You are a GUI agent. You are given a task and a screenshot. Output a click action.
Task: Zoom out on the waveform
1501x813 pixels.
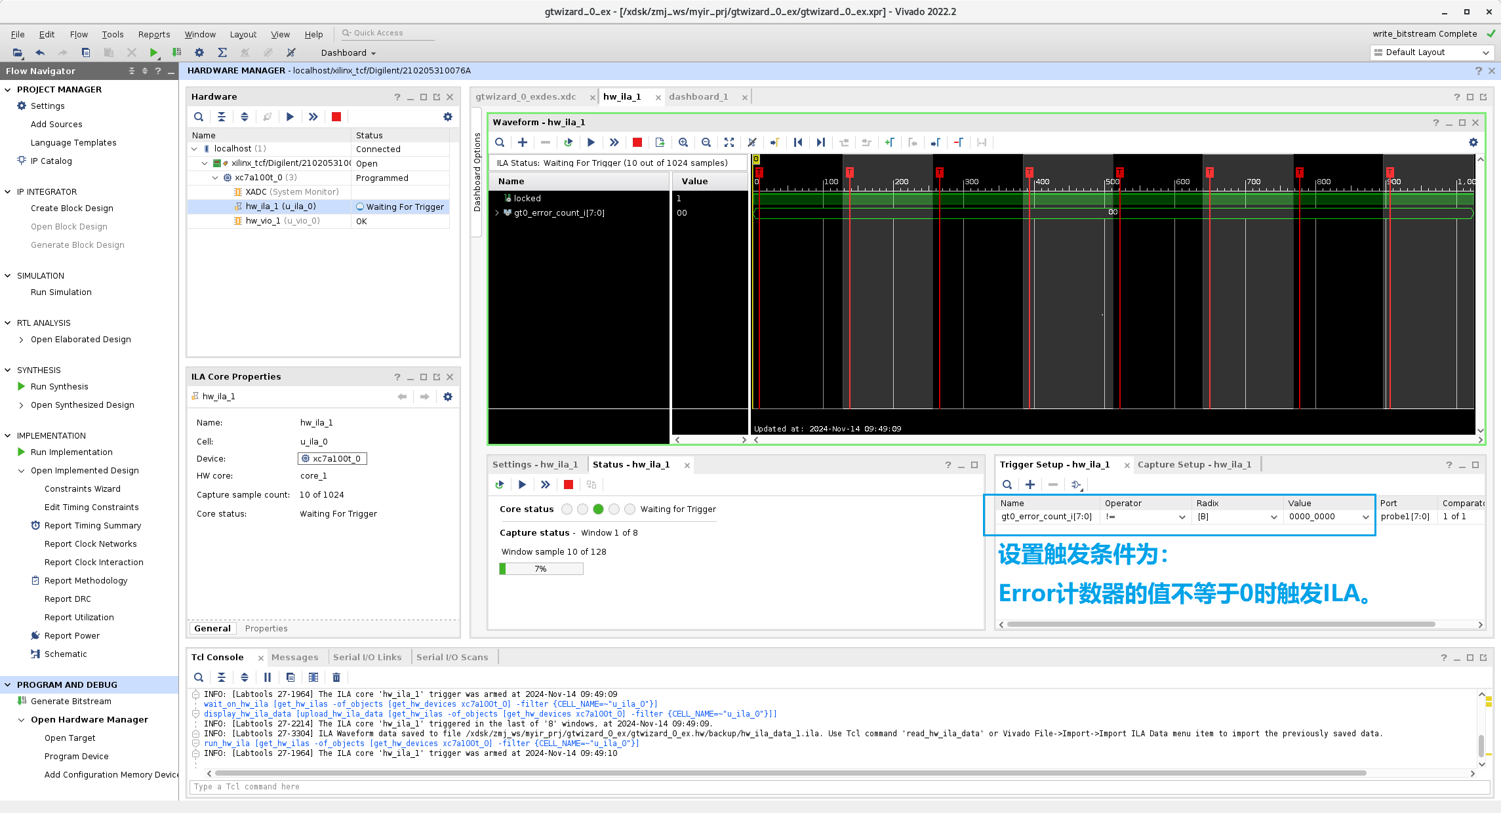point(706,142)
